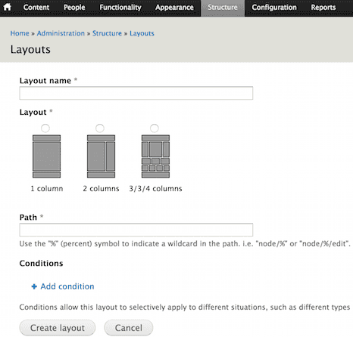This screenshot has height=337, width=353.
Task: Open the Structure tab
Action: coord(223,8)
